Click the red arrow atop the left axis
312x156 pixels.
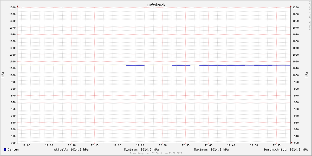pyautogui.click(x=17, y=6)
